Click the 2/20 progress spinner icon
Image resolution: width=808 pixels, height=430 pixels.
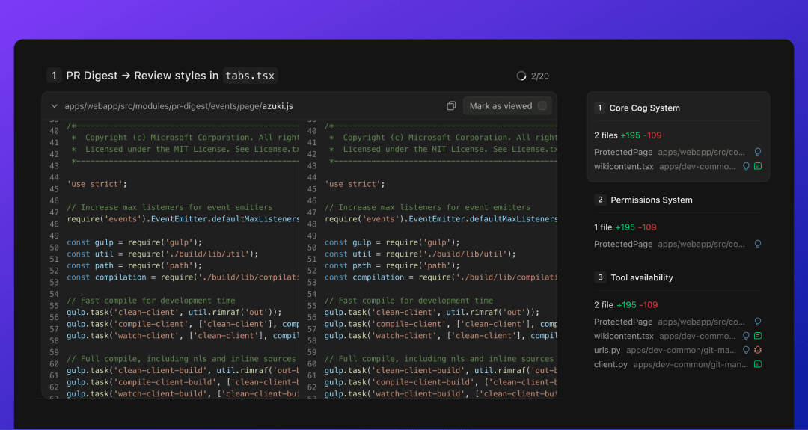tap(521, 76)
